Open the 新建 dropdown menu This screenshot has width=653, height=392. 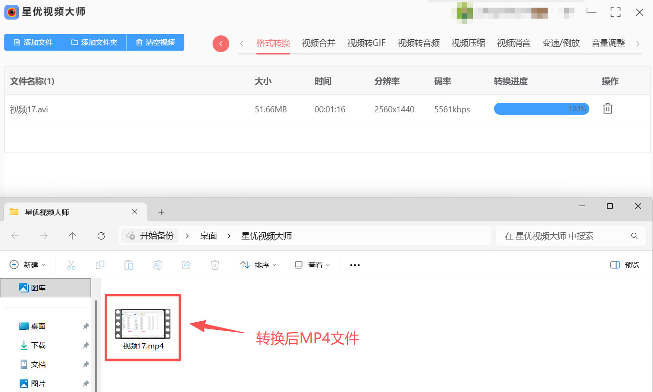(28, 265)
